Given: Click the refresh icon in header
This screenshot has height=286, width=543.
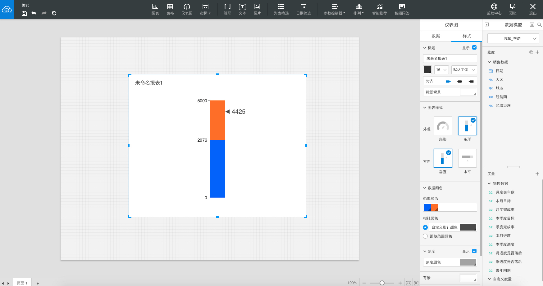Looking at the screenshot, I should [54, 13].
